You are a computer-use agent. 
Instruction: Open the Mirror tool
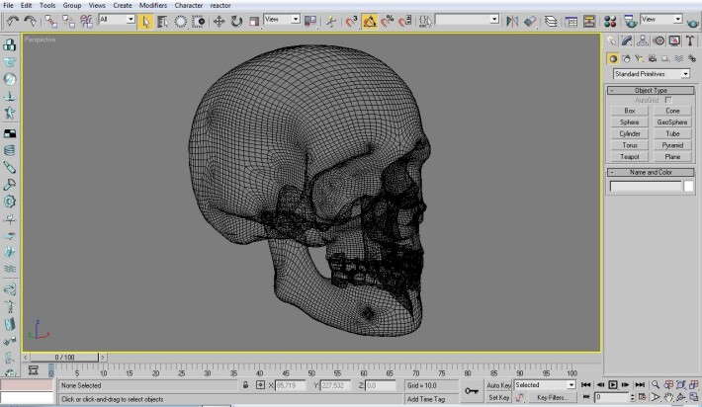point(512,21)
